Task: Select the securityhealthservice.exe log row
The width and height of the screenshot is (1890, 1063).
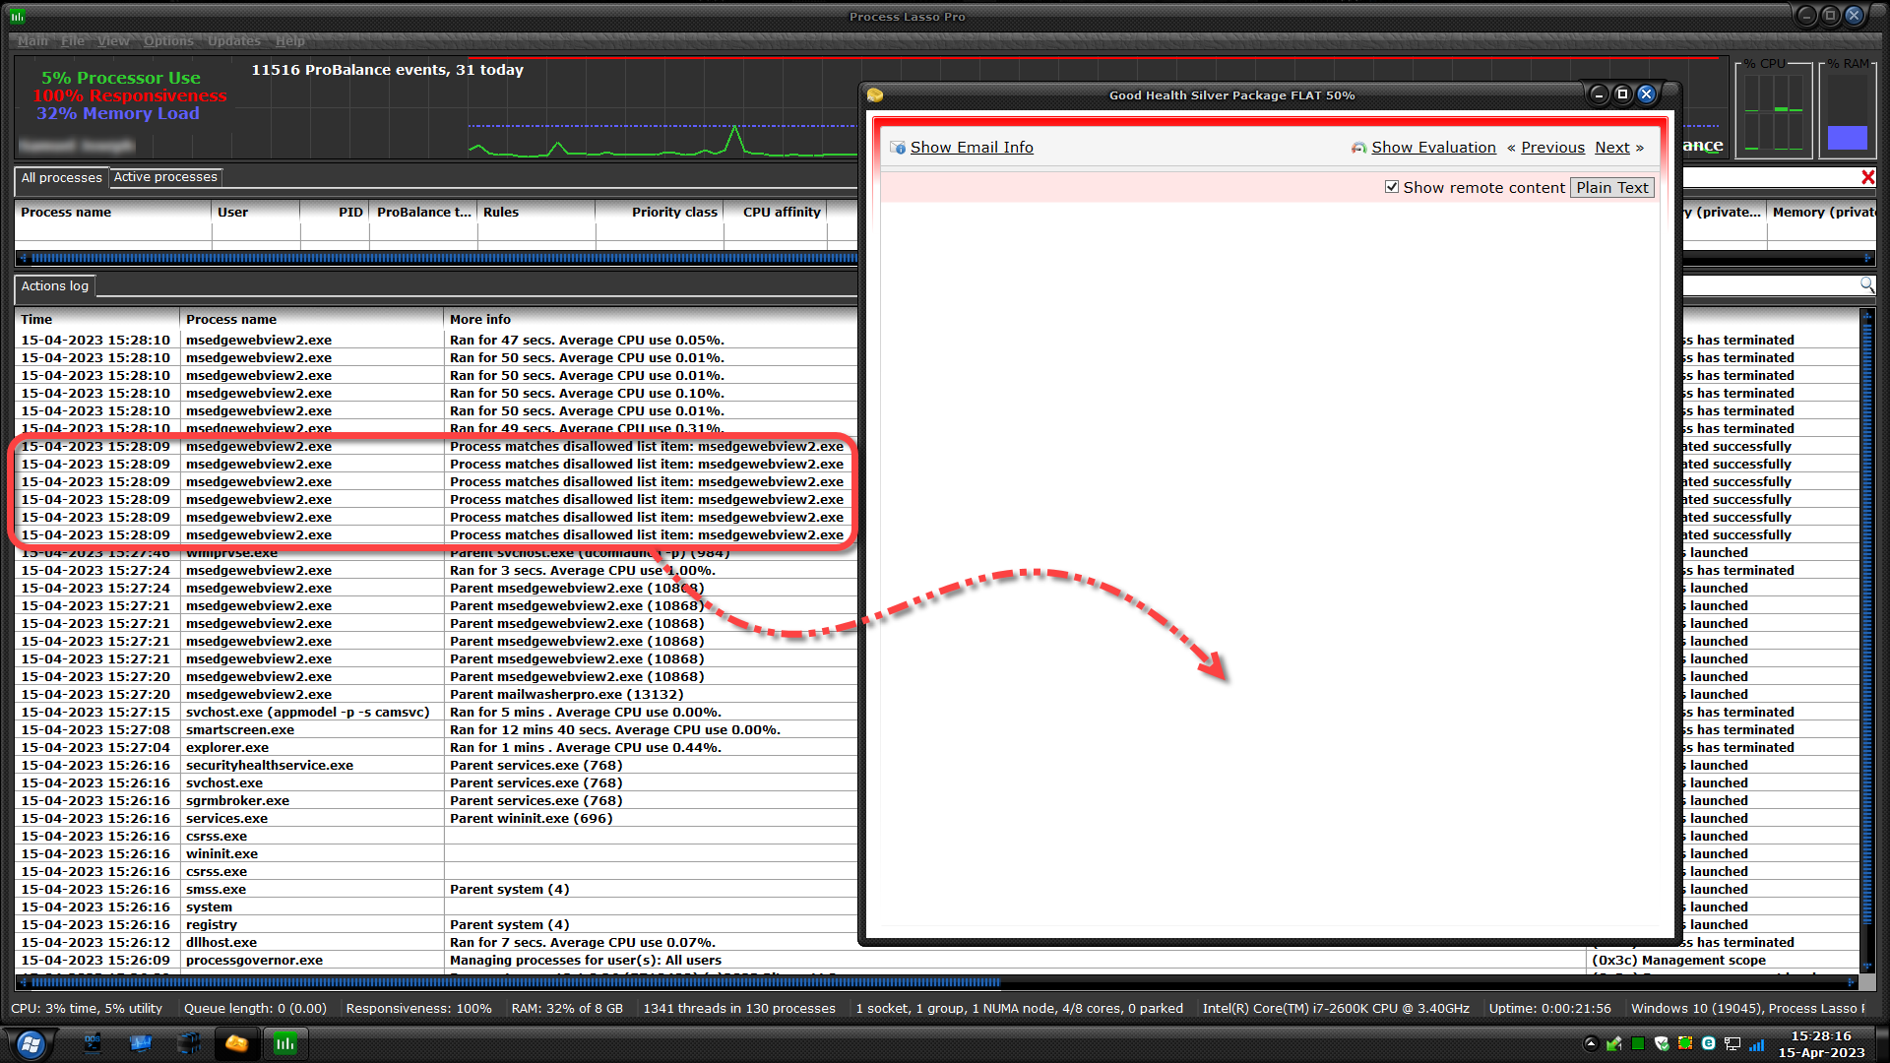Action: (x=436, y=765)
